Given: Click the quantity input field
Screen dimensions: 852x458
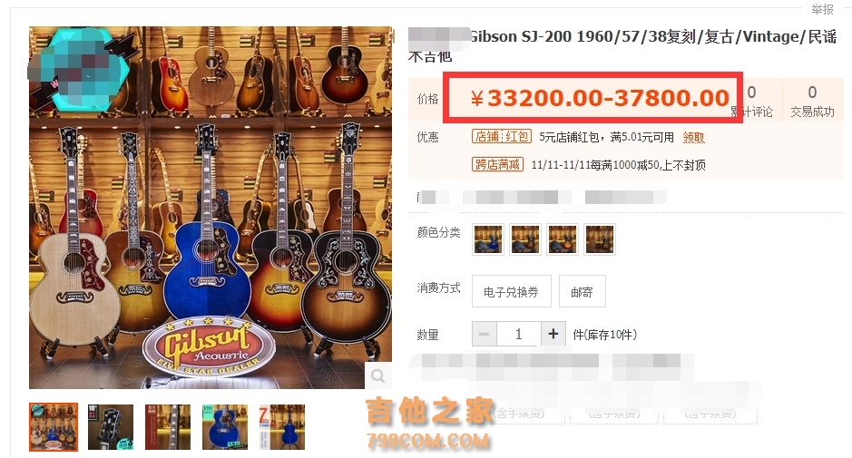Looking at the screenshot, I should point(519,334).
